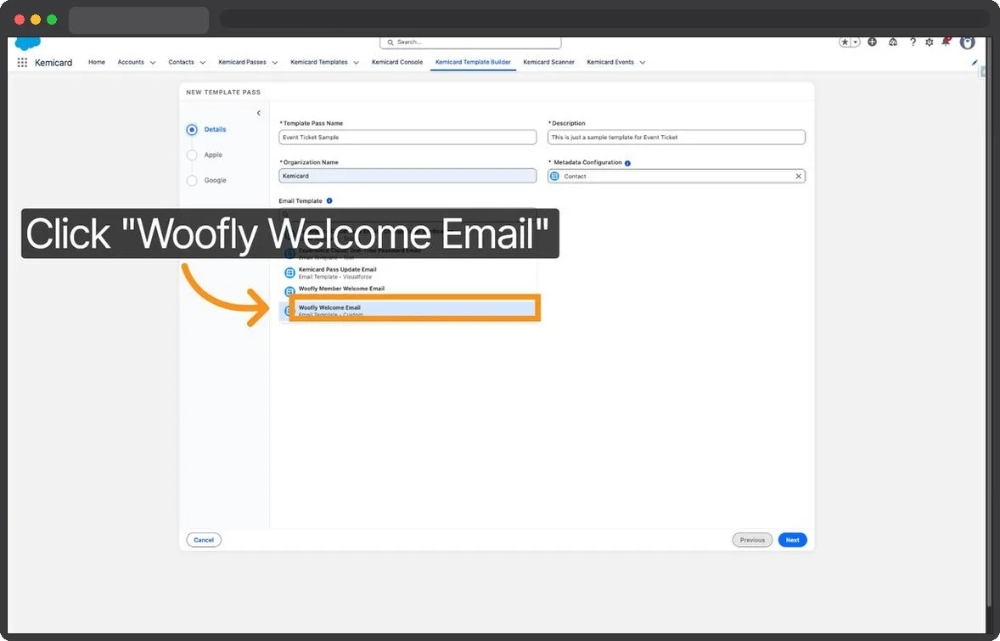Select the Apple step radio
Image resolution: width=1000 pixels, height=641 pixels.
click(x=191, y=155)
